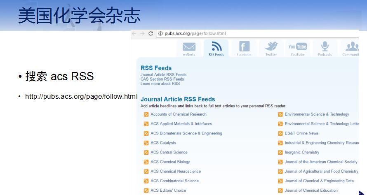Click RSS icon for Journal of Chemical & Engineering Data
The height and width of the screenshot is (195, 367).
(280, 181)
